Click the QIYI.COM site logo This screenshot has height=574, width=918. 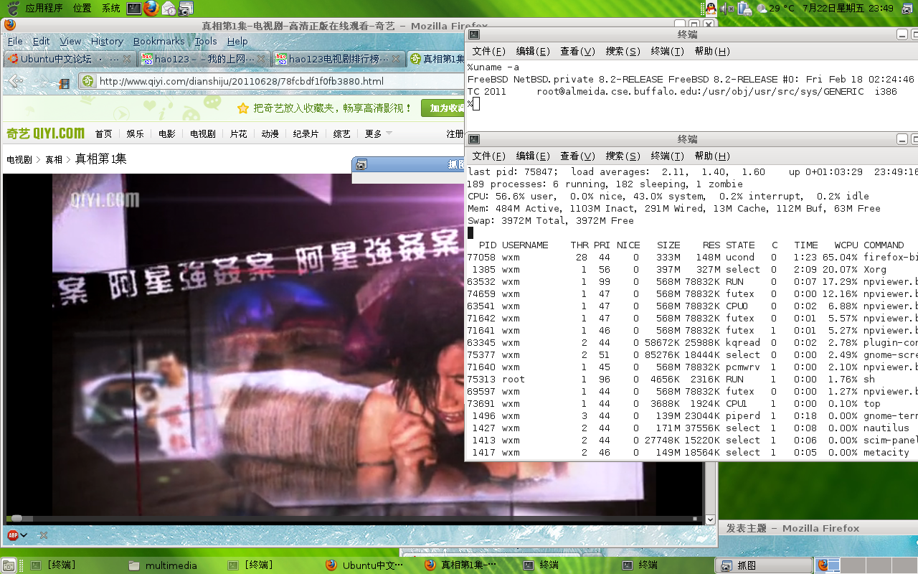(45, 133)
